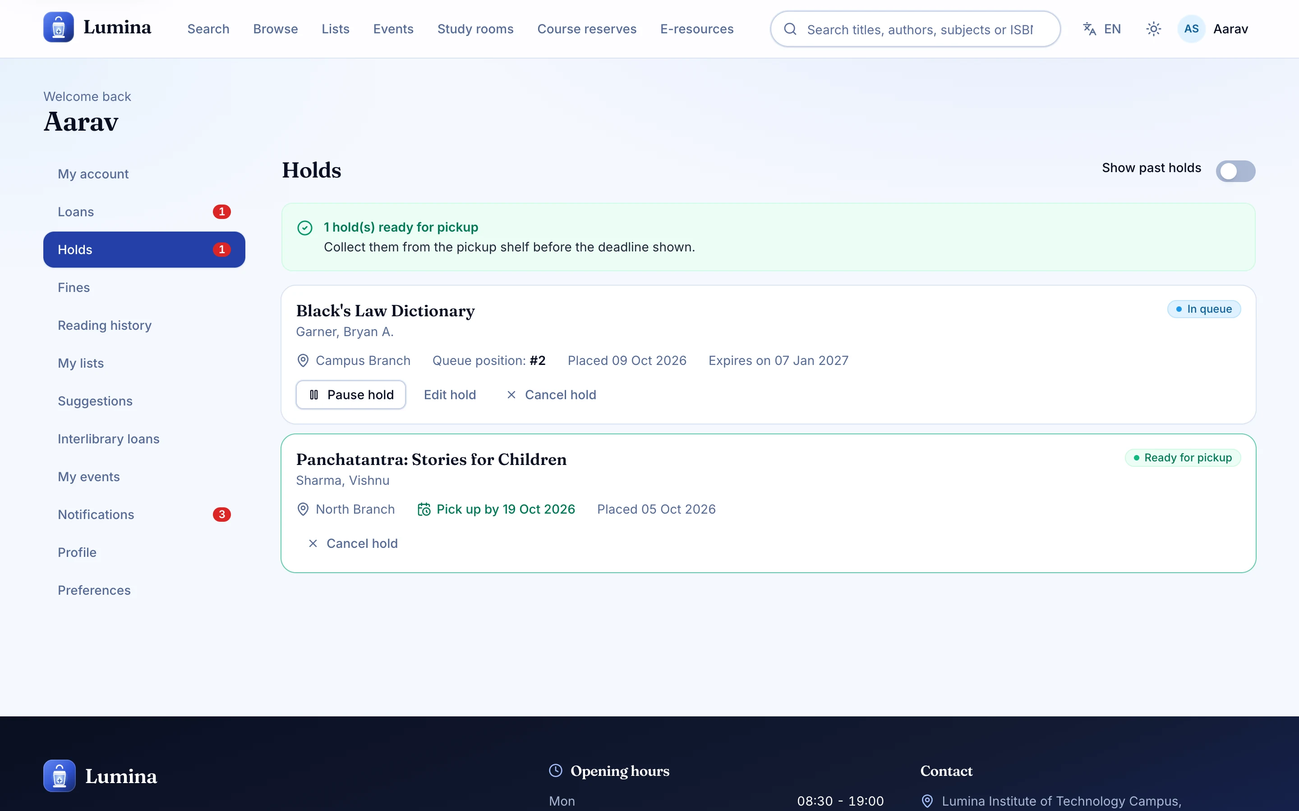Click Pick up by 19 Oct 2026 text
This screenshot has height=811, width=1299.
(x=506, y=509)
